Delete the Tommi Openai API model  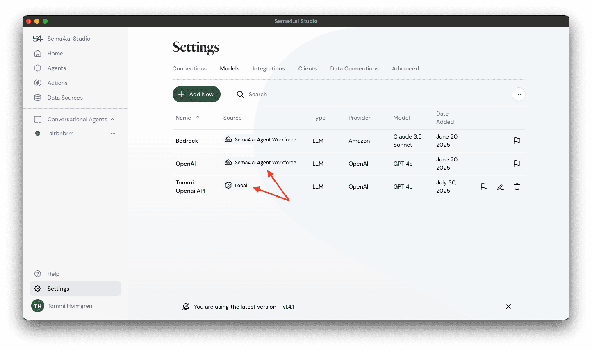point(517,186)
